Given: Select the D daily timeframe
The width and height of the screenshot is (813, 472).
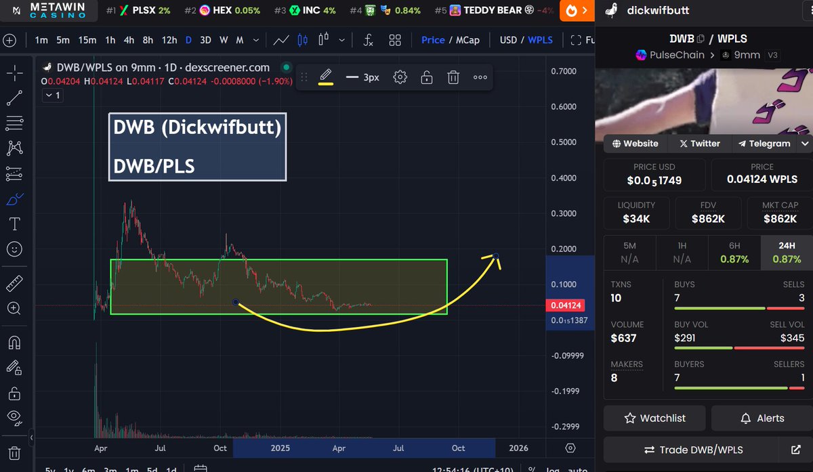Looking at the screenshot, I should click(x=189, y=40).
